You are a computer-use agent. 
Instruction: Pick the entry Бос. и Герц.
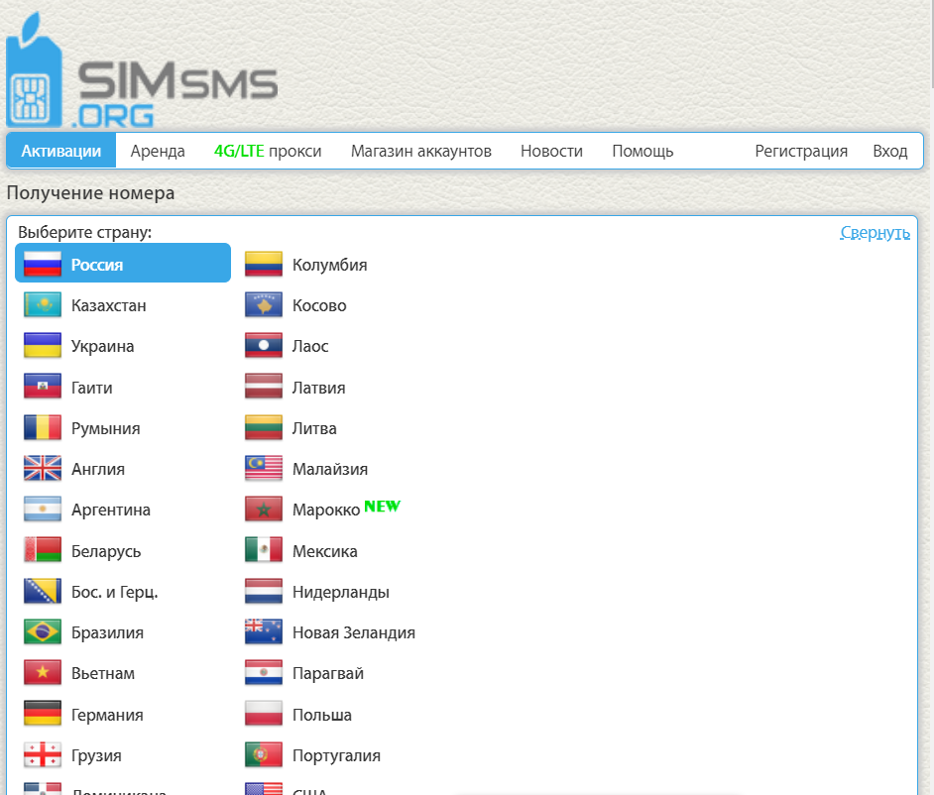[114, 593]
